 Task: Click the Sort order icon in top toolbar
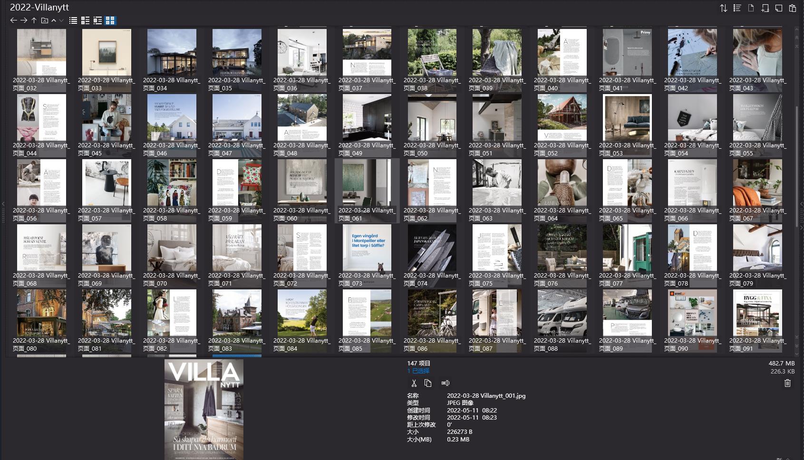724,8
